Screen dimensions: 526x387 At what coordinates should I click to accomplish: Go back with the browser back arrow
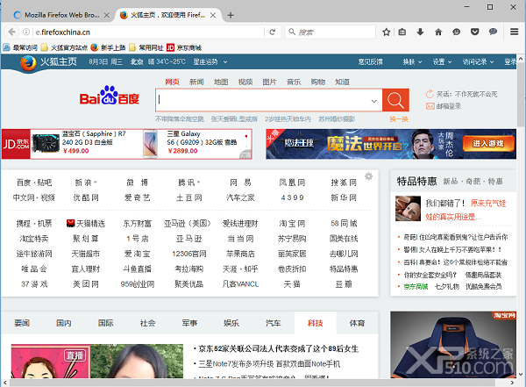tap(11, 32)
